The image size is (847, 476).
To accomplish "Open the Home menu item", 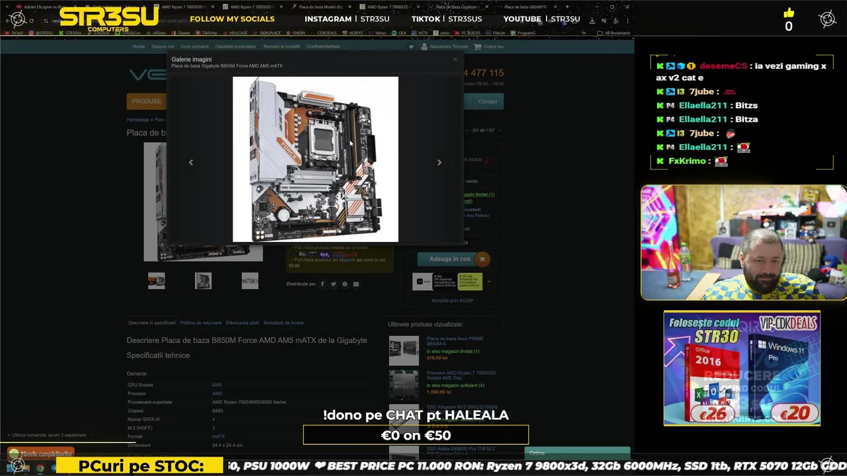I will pyautogui.click(x=138, y=47).
